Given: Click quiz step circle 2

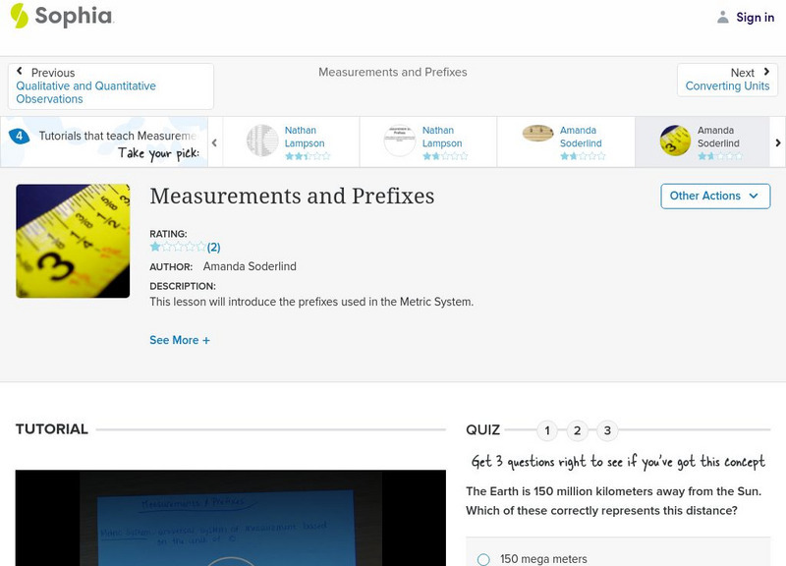Looking at the screenshot, I should 577,429.
